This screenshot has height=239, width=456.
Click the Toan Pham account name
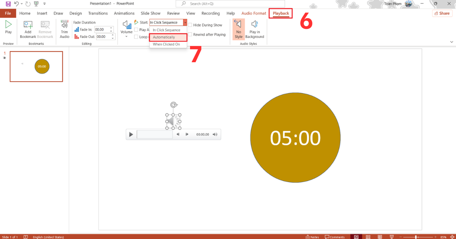tap(393, 4)
